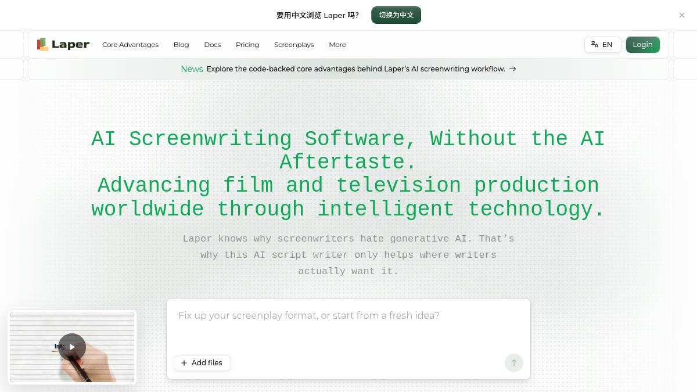Play the intro video thumbnail
Viewport: 697px width, 392px height.
(x=72, y=347)
